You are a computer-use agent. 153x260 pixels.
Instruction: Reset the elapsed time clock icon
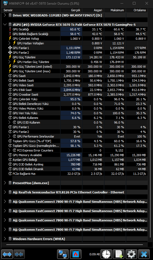(x=106, y=254)
